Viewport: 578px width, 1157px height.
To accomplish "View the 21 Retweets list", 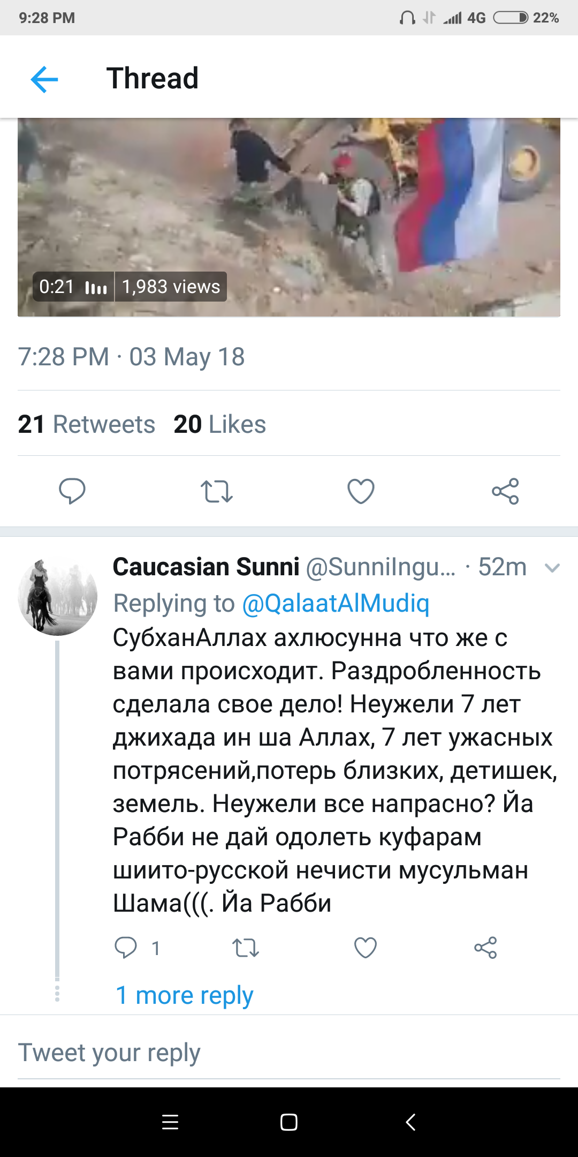I will coord(87,424).
